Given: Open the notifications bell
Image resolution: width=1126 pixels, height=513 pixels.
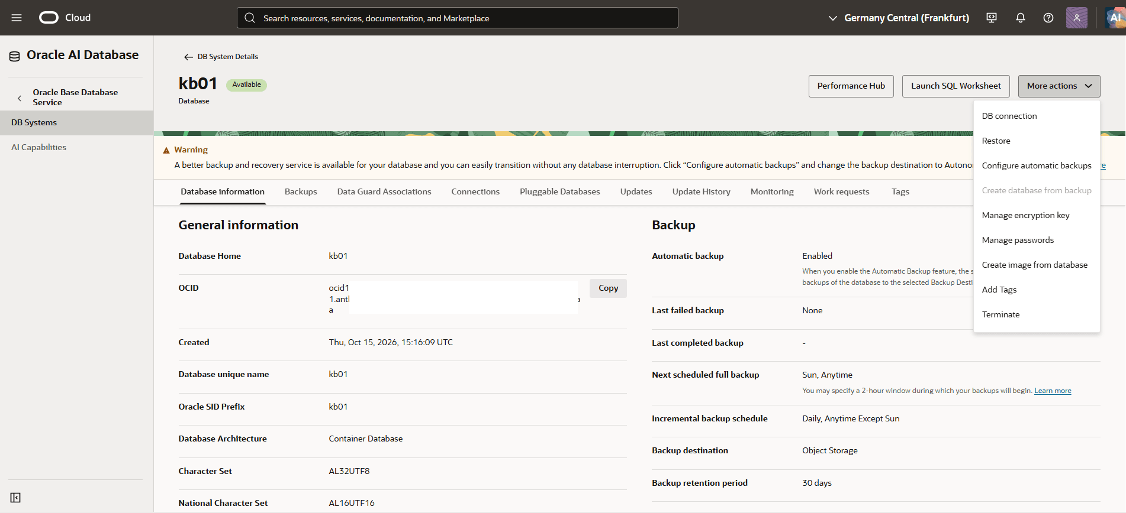Looking at the screenshot, I should pyautogui.click(x=1021, y=18).
